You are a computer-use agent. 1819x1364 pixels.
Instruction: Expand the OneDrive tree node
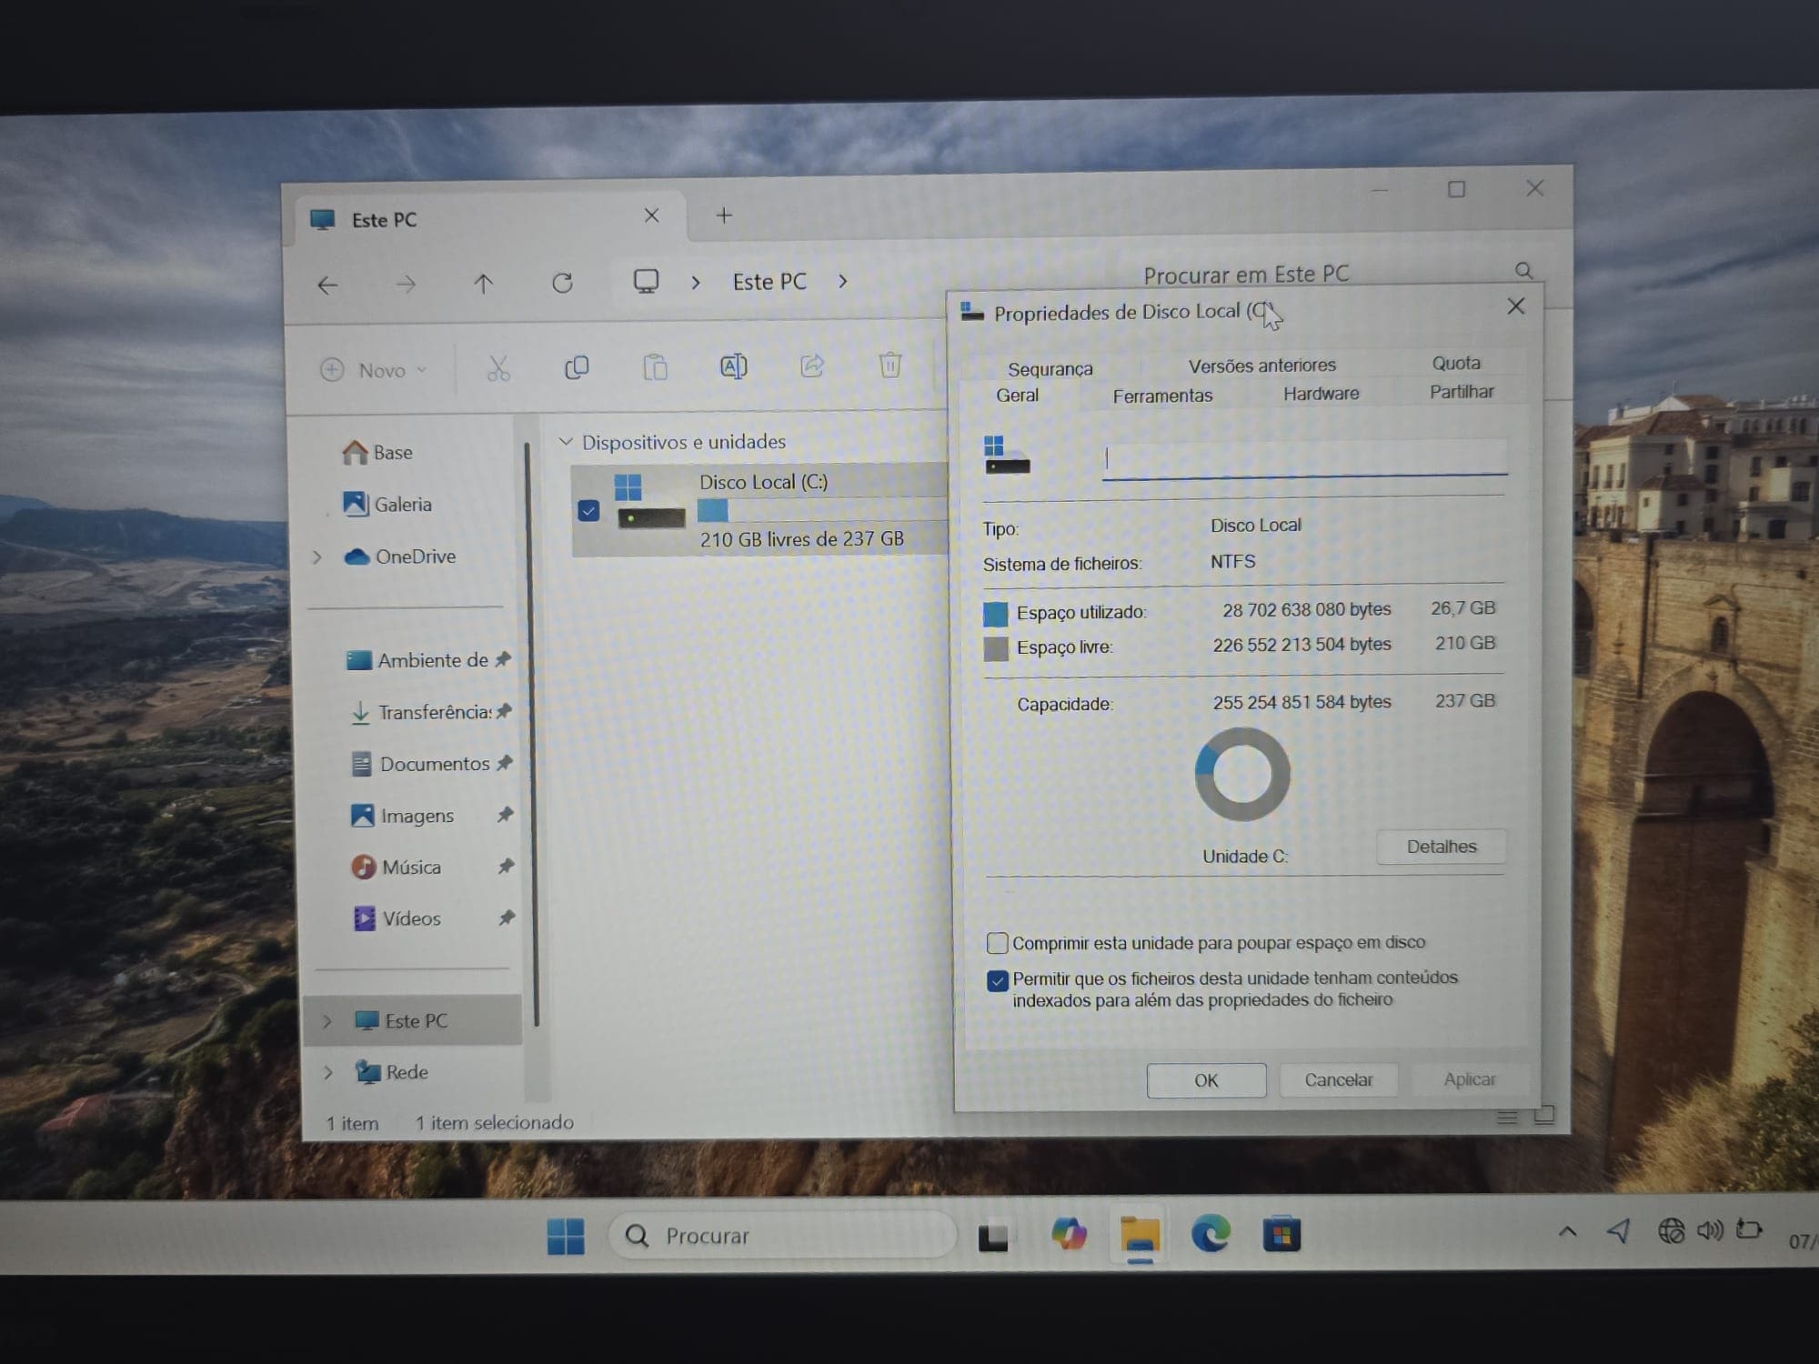click(317, 557)
